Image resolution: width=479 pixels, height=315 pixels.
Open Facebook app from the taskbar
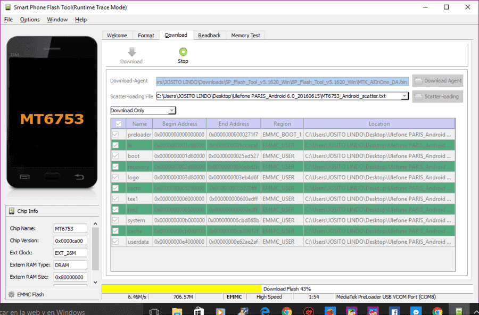[394, 311]
